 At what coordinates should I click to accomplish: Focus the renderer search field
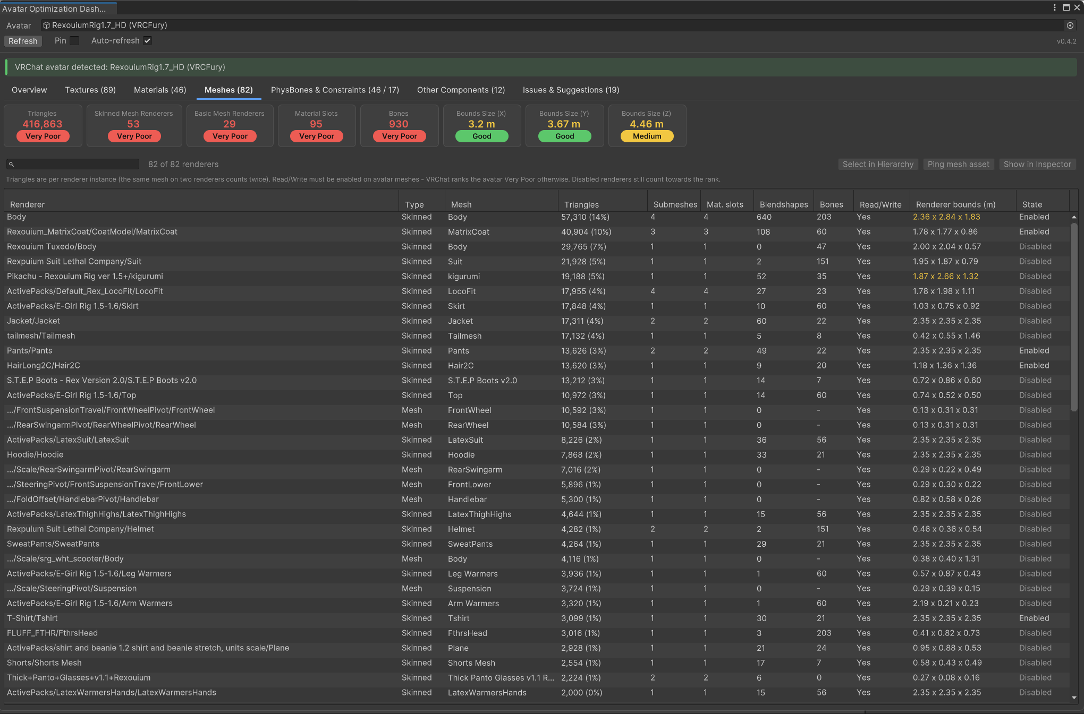click(x=73, y=164)
